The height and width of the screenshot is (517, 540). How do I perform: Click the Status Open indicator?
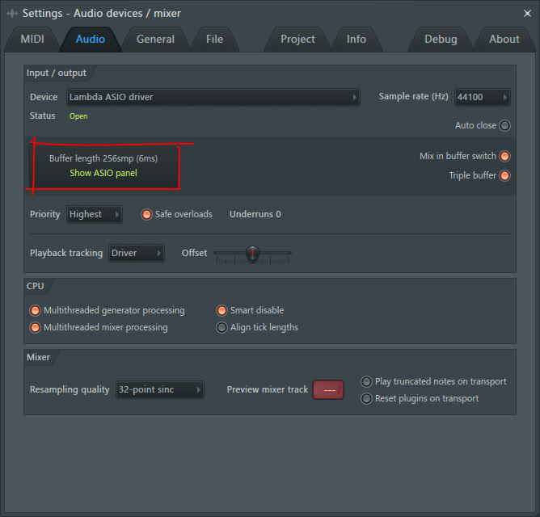coord(78,116)
